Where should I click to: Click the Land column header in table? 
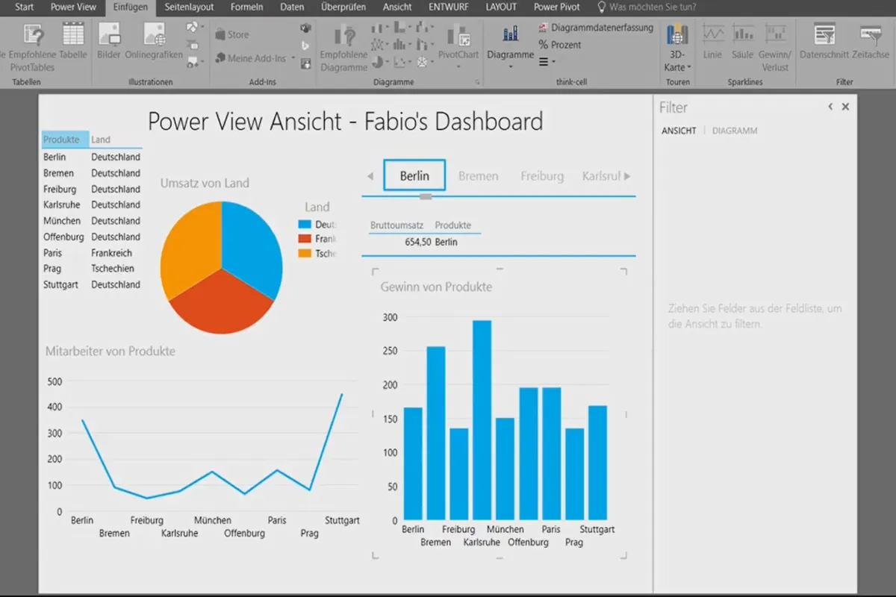pyautogui.click(x=101, y=140)
